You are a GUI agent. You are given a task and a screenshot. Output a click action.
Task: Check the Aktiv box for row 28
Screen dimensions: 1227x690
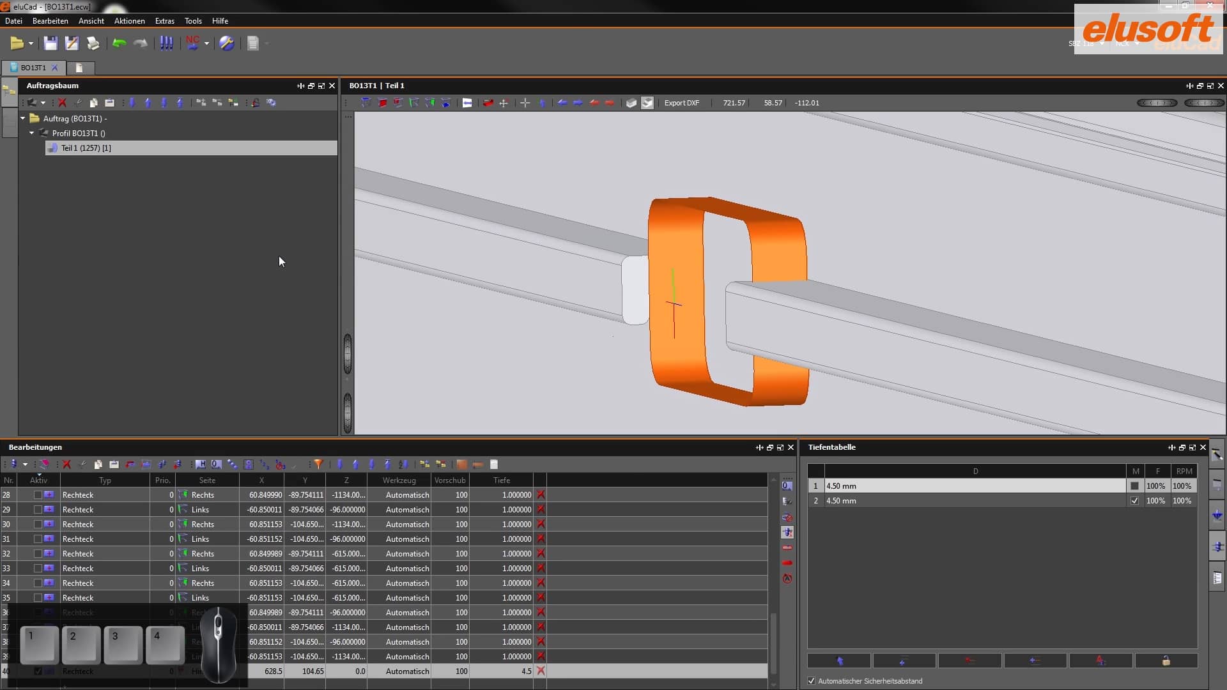tap(36, 494)
